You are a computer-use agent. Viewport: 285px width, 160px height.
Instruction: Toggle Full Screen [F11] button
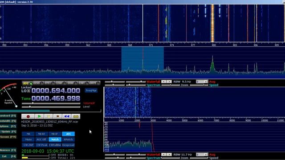(8, 137)
